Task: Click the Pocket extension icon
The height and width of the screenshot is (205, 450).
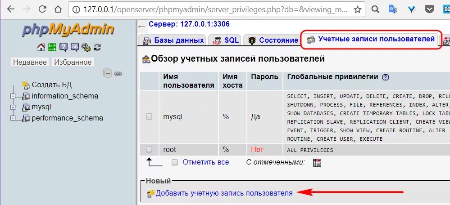Action: 429,9
